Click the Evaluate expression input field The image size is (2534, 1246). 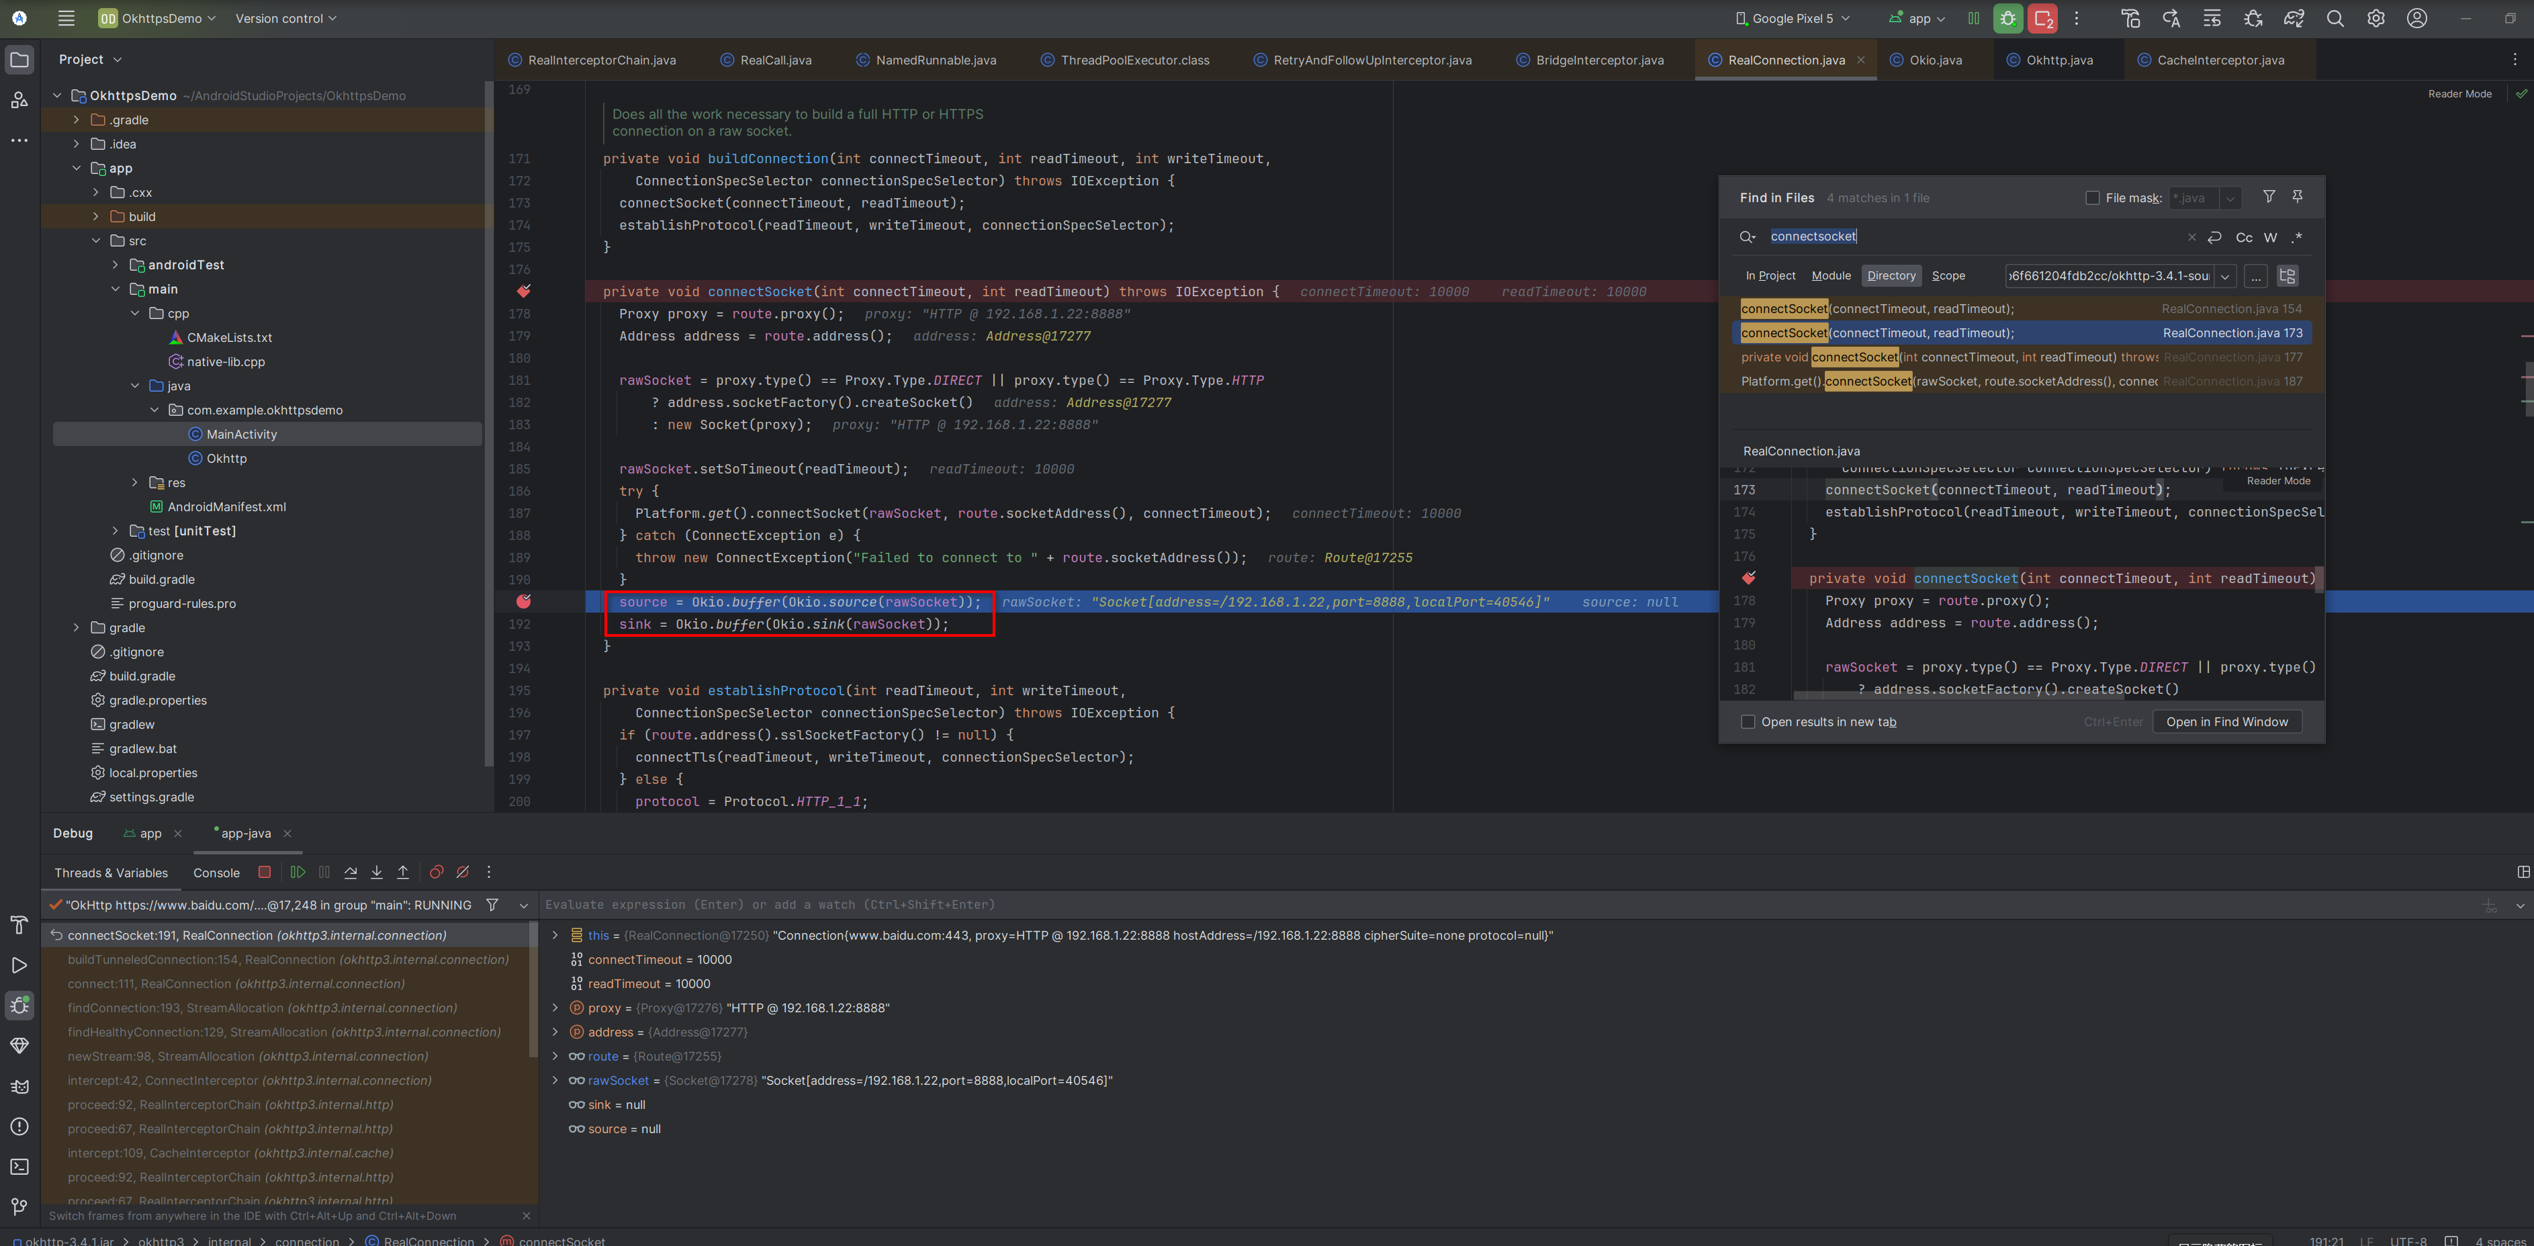coord(1505,905)
